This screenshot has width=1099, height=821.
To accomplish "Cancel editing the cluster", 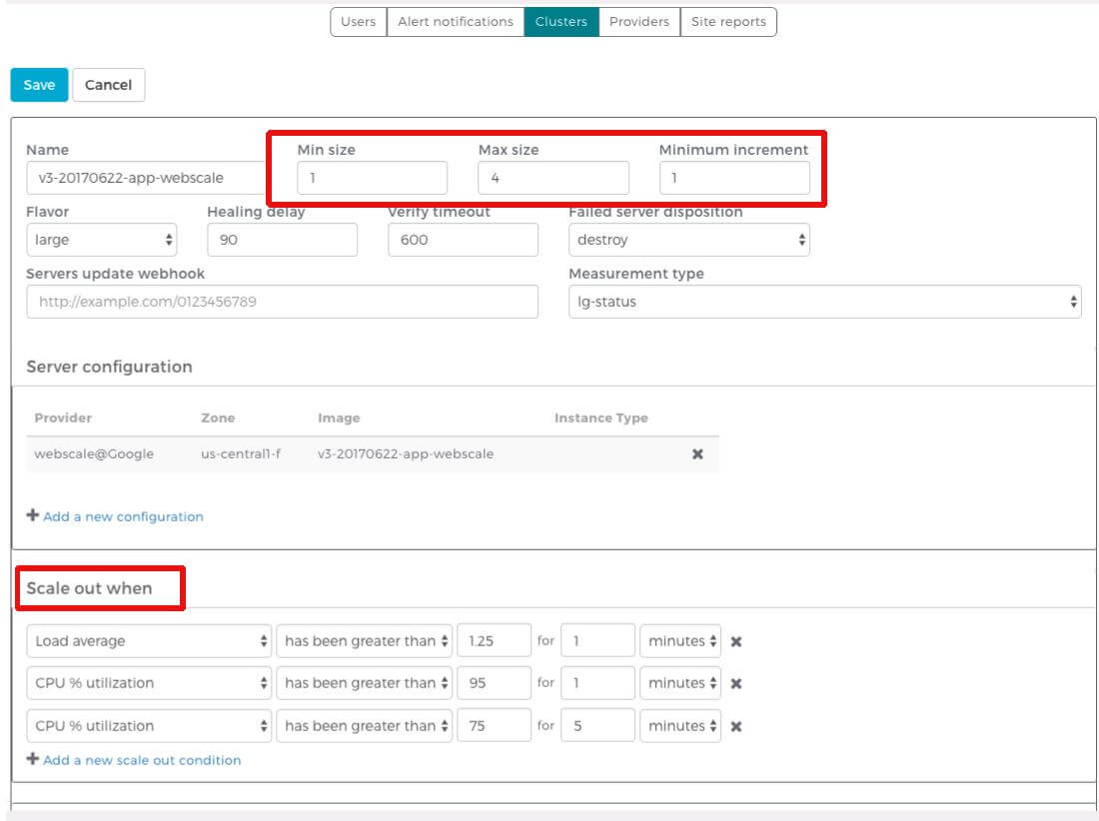I will pos(108,85).
